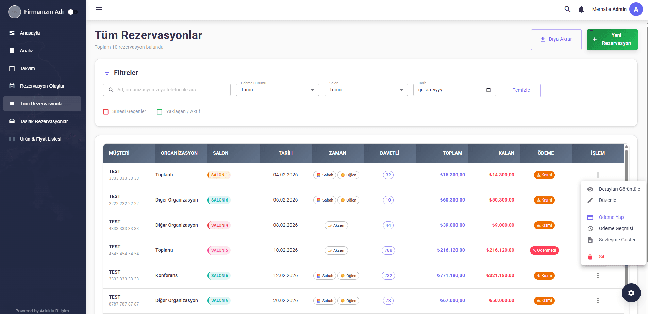This screenshot has width=648, height=314.
Task: Click the Akşam chip in 08.02.2026 row
Action: (336, 225)
